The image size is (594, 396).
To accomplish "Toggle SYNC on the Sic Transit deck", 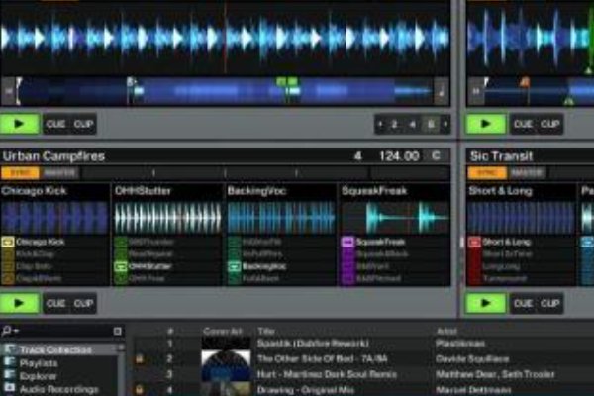I will 480,172.
